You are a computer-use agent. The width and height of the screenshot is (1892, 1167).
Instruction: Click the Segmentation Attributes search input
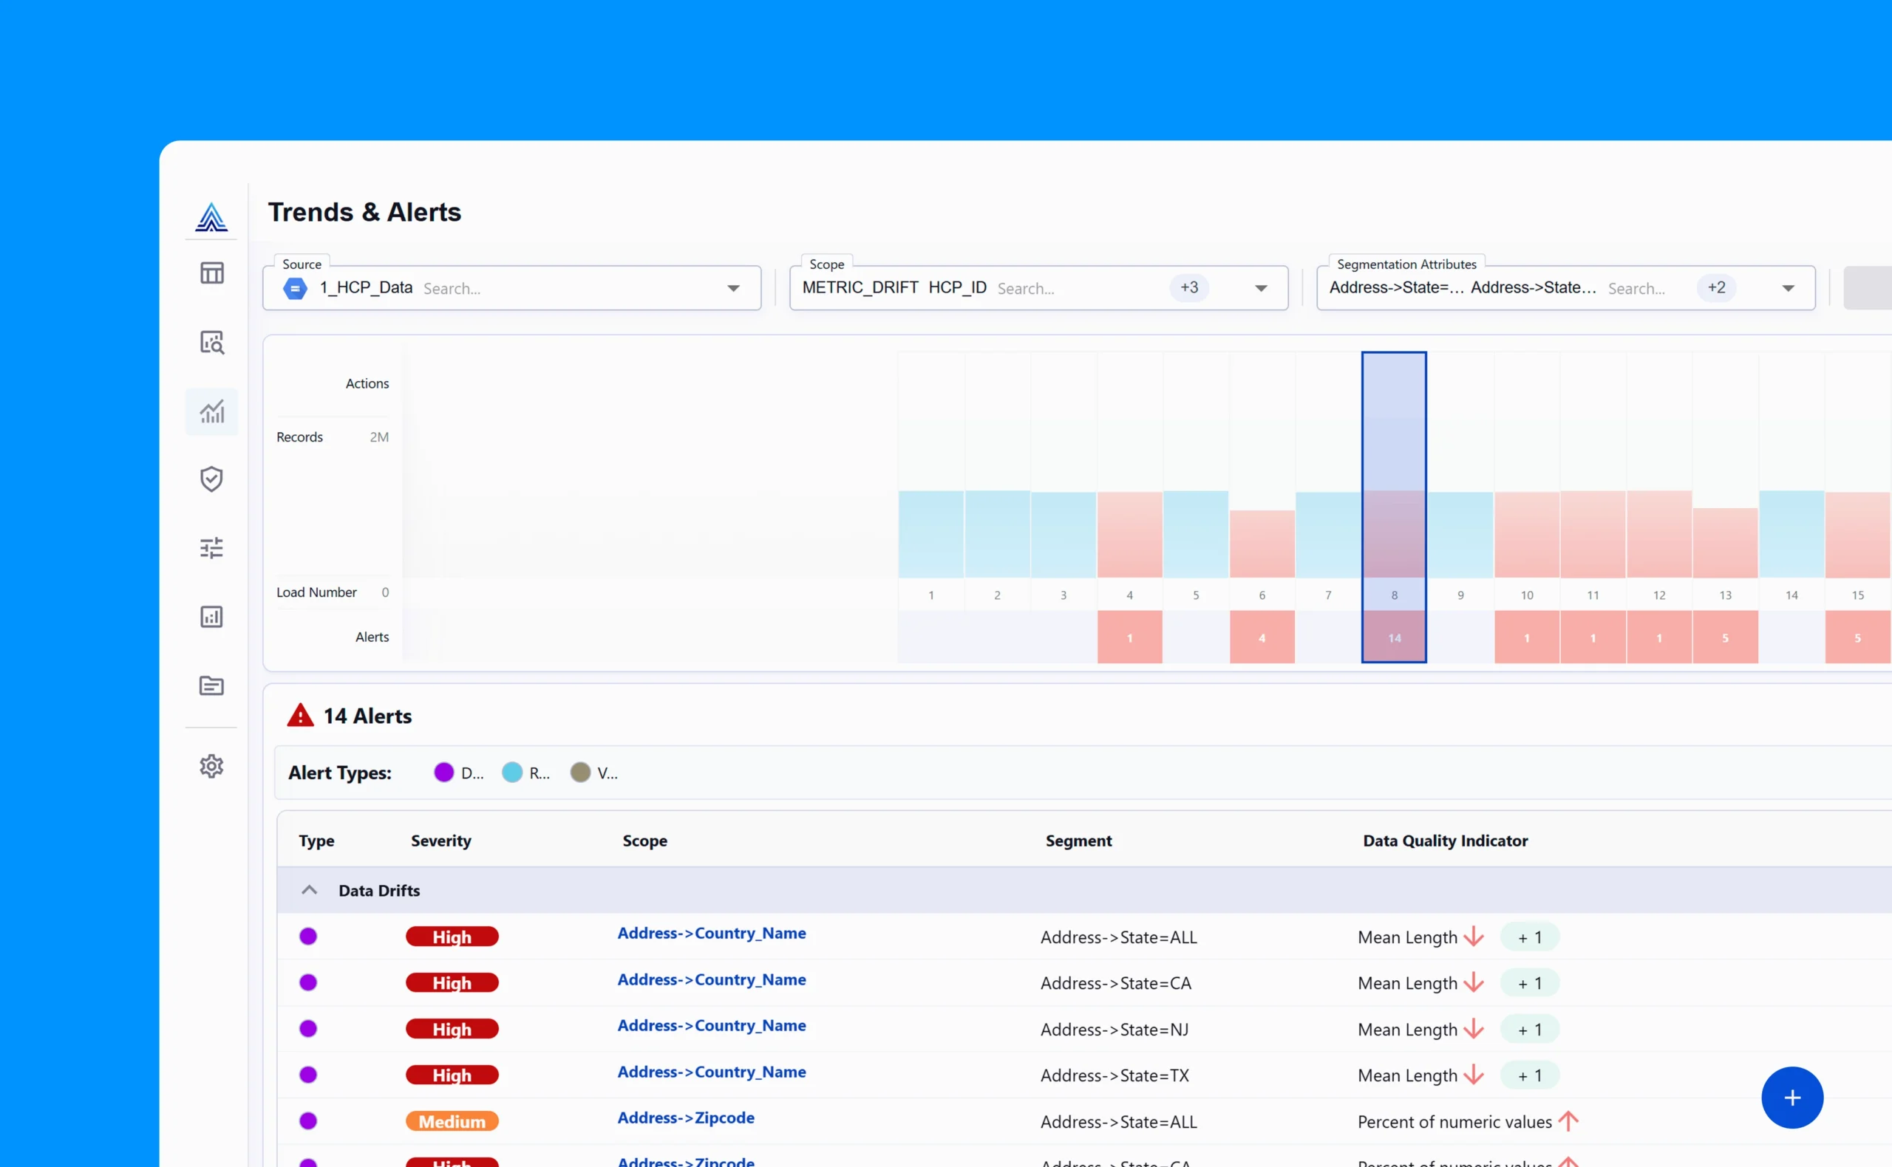pyautogui.click(x=1647, y=289)
